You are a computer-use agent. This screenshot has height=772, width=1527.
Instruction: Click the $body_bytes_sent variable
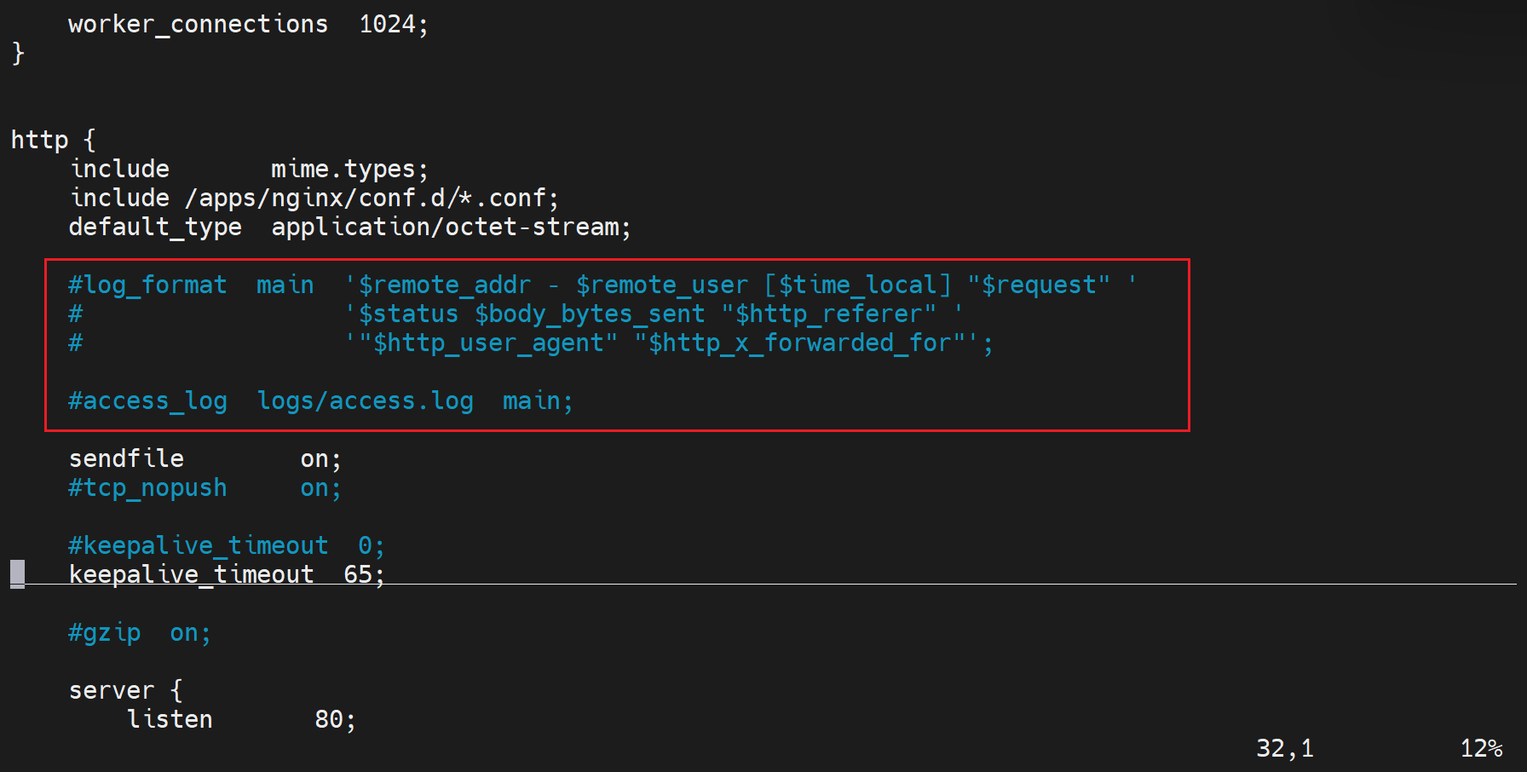pyautogui.click(x=590, y=314)
